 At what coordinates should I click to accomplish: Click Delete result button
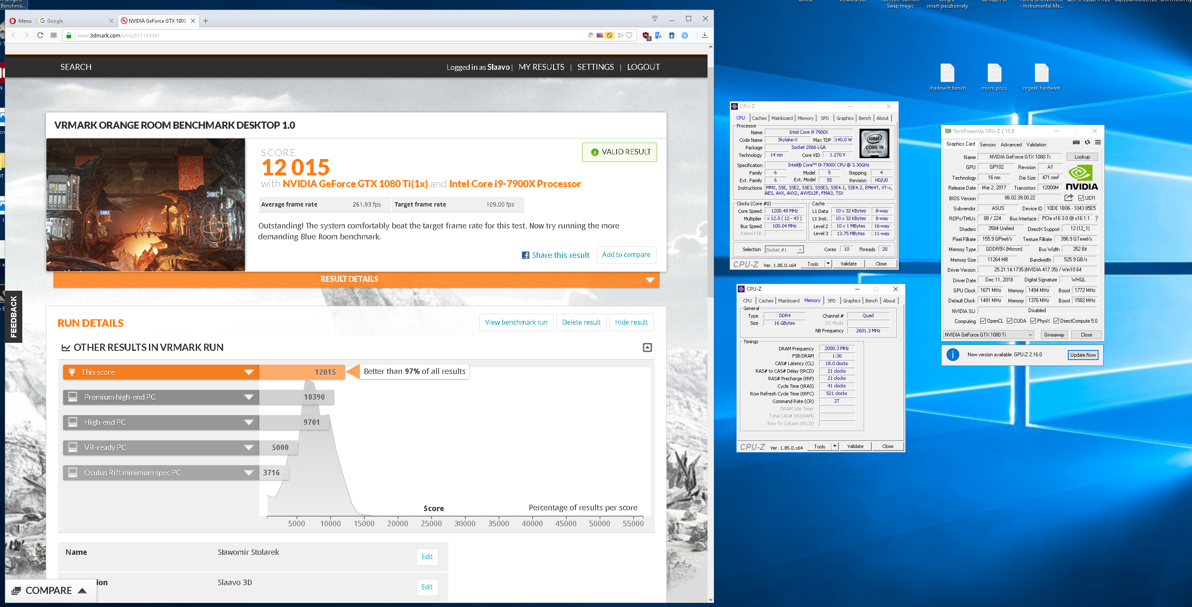click(x=581, y=322)
